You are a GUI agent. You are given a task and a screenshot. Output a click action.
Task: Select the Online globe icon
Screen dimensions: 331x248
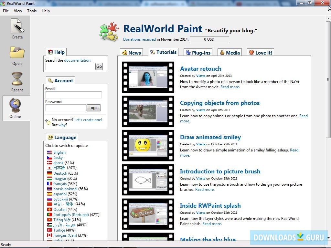point(16,106)
